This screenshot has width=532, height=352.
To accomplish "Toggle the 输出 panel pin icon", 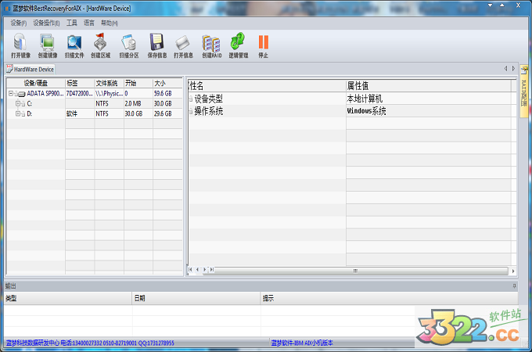I will pos(514,286).
